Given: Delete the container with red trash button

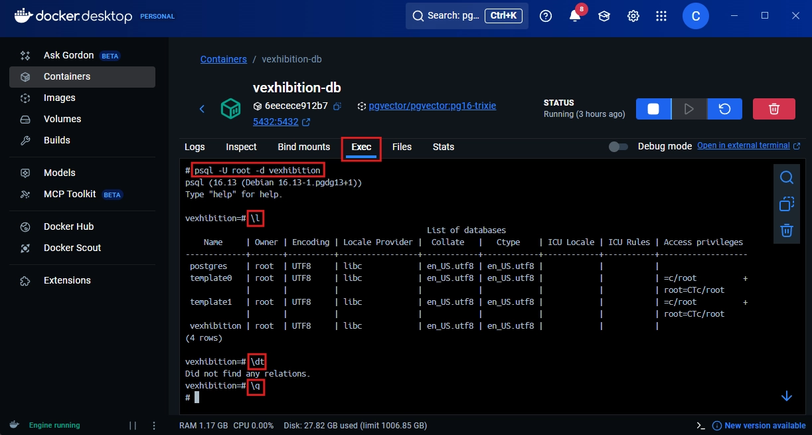Looking at the screenshot, I should pos(774,109).
